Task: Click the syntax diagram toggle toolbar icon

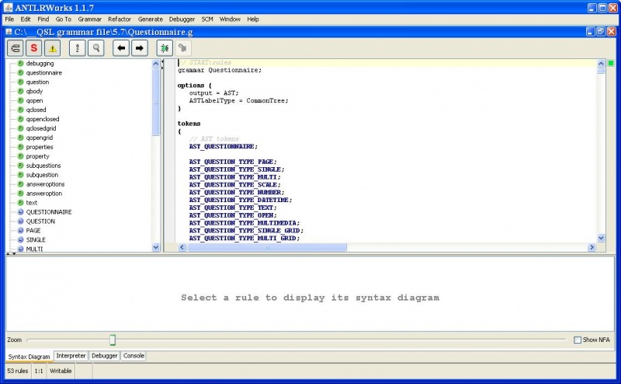Action: pyautogui.click(x=16, y=48)
